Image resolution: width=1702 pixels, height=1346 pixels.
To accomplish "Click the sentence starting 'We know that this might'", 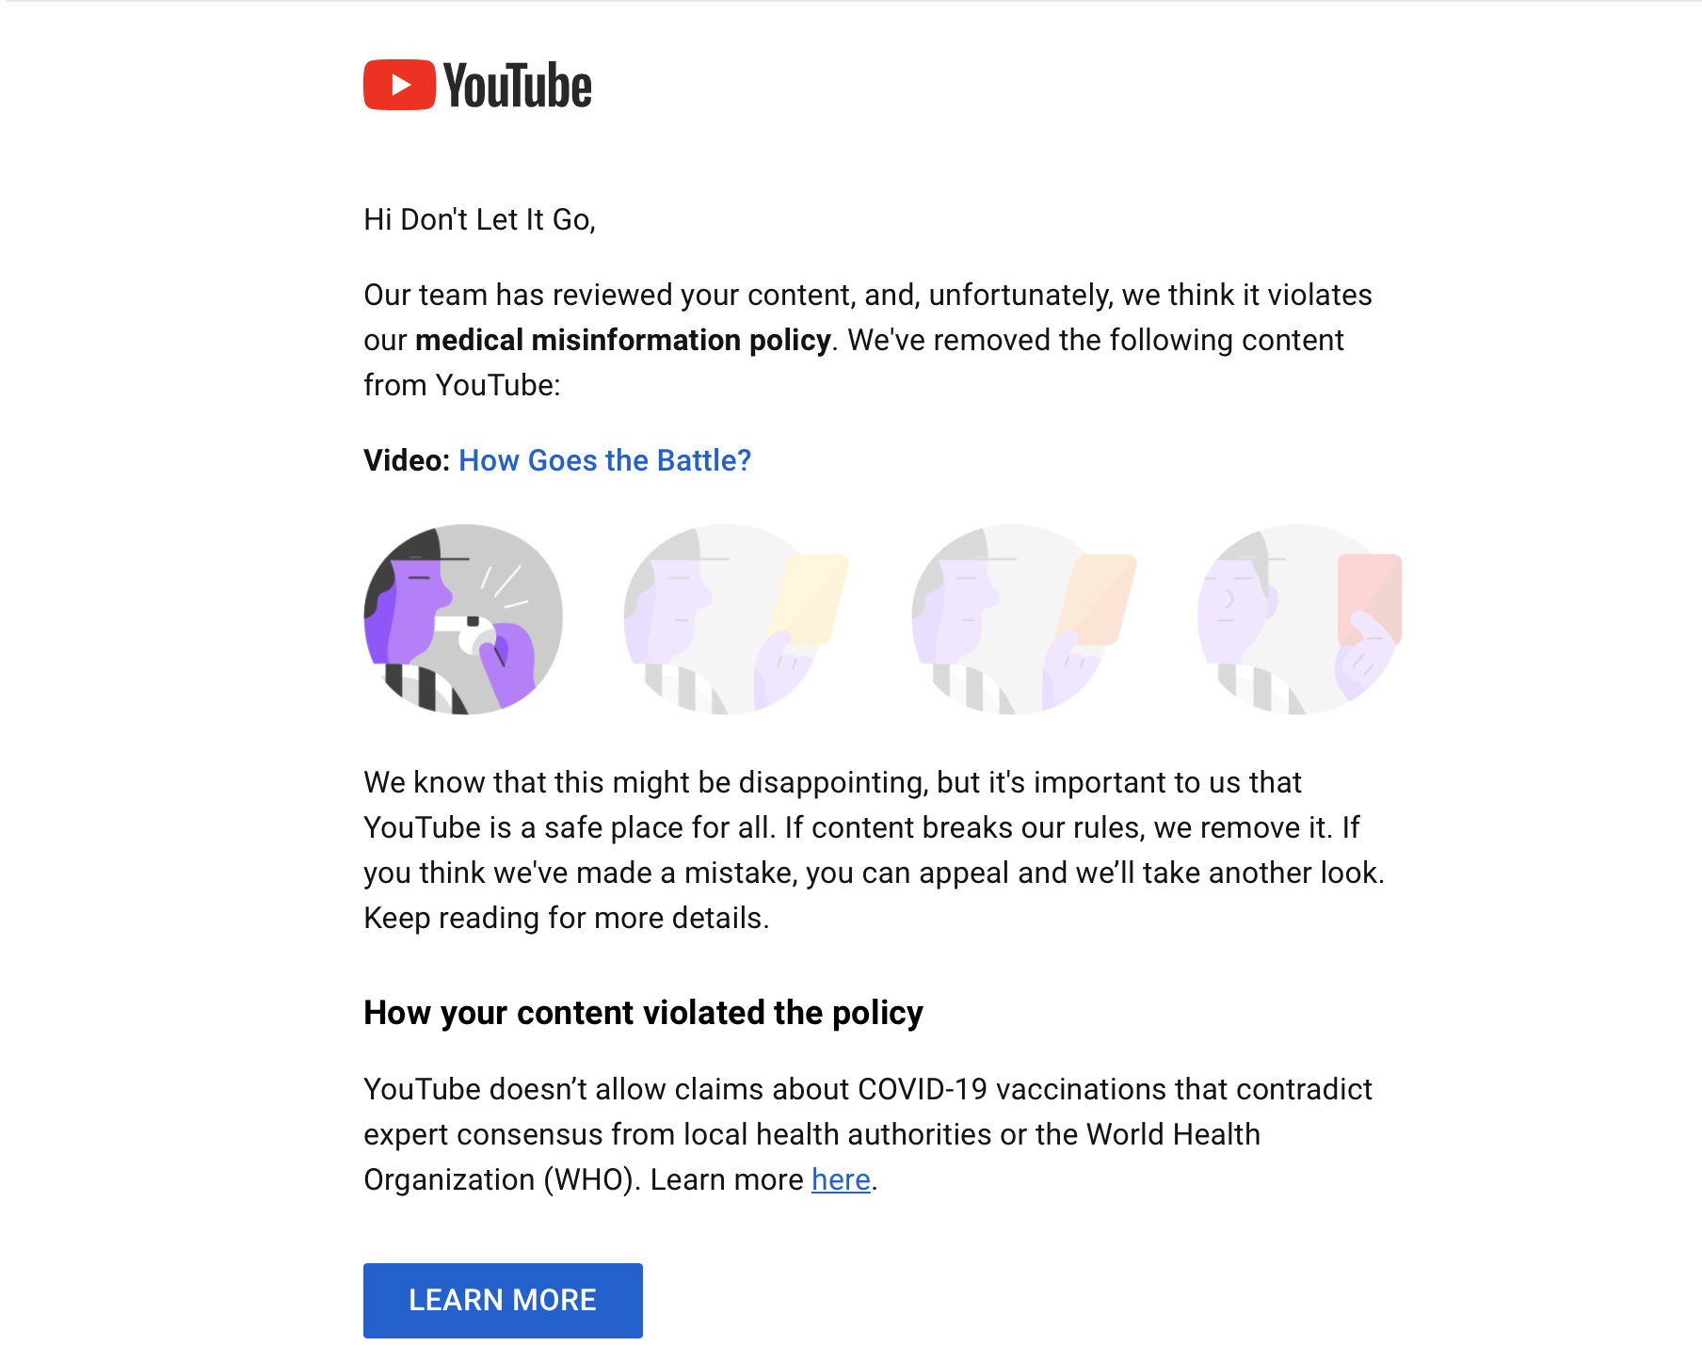I will (x=832, y=782).
